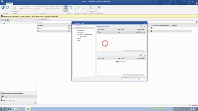This screenshot has width=198, height=111.
Task: Select Databases in the dialog tree
Action: pyautogui.click(x=83, y=37)
